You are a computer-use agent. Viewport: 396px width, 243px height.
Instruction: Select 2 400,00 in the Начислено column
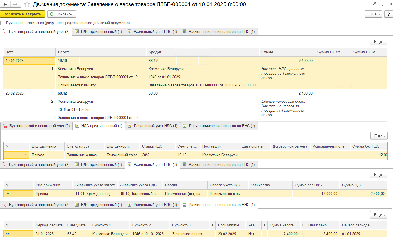[x=323, y=234]
